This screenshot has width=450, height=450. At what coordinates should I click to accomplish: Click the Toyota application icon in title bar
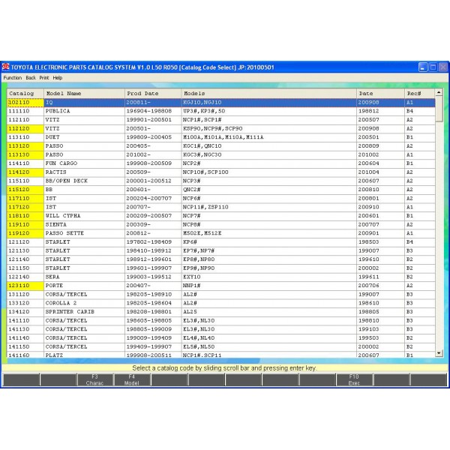[x=5, y=67]
